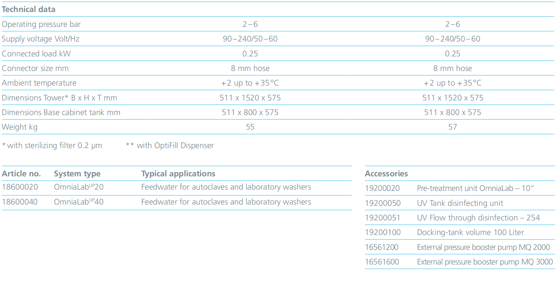Select the weight value 57
This screenshot has width=557, height=282.
click(453, 127)
